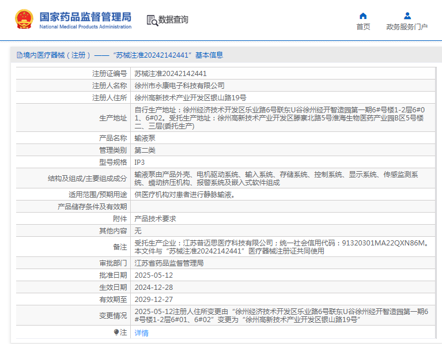Viewport: 442px width, 344px height.
Task: Click the 变更情况 change record value cell
Action: pyautogui.click(x=283, y=316)
